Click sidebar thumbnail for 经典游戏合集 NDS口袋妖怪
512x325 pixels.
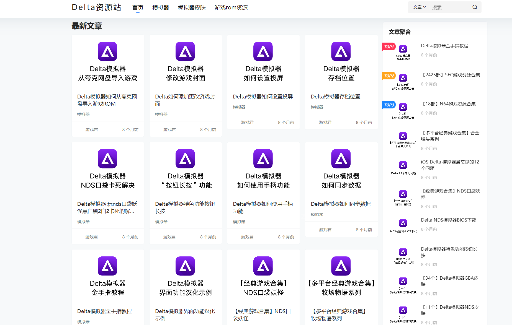click(403, 197)
